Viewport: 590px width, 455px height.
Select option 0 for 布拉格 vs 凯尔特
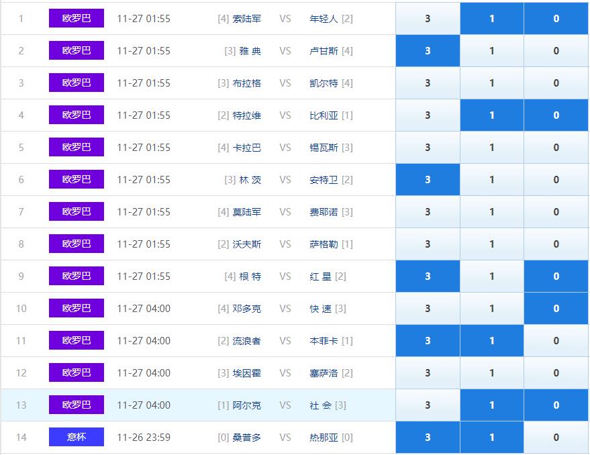click(x=556, y=83)
